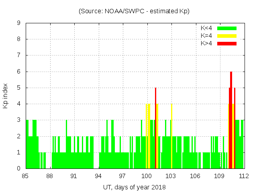Click the y-axis tick label 0
This screenshot has height=193, width=257.
(19, 168)
